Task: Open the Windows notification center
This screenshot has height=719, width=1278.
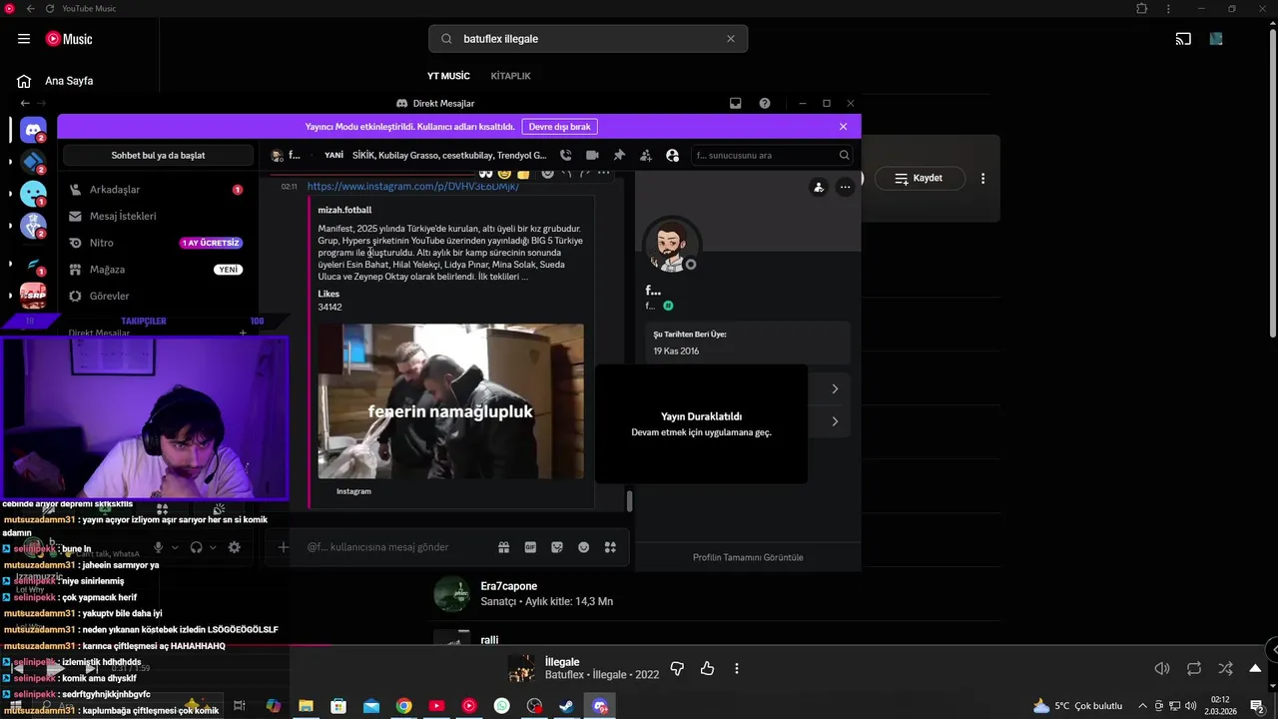Action: tap(1257, 706)
